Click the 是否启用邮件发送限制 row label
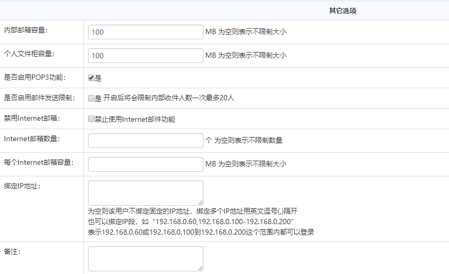 (39, 98)
